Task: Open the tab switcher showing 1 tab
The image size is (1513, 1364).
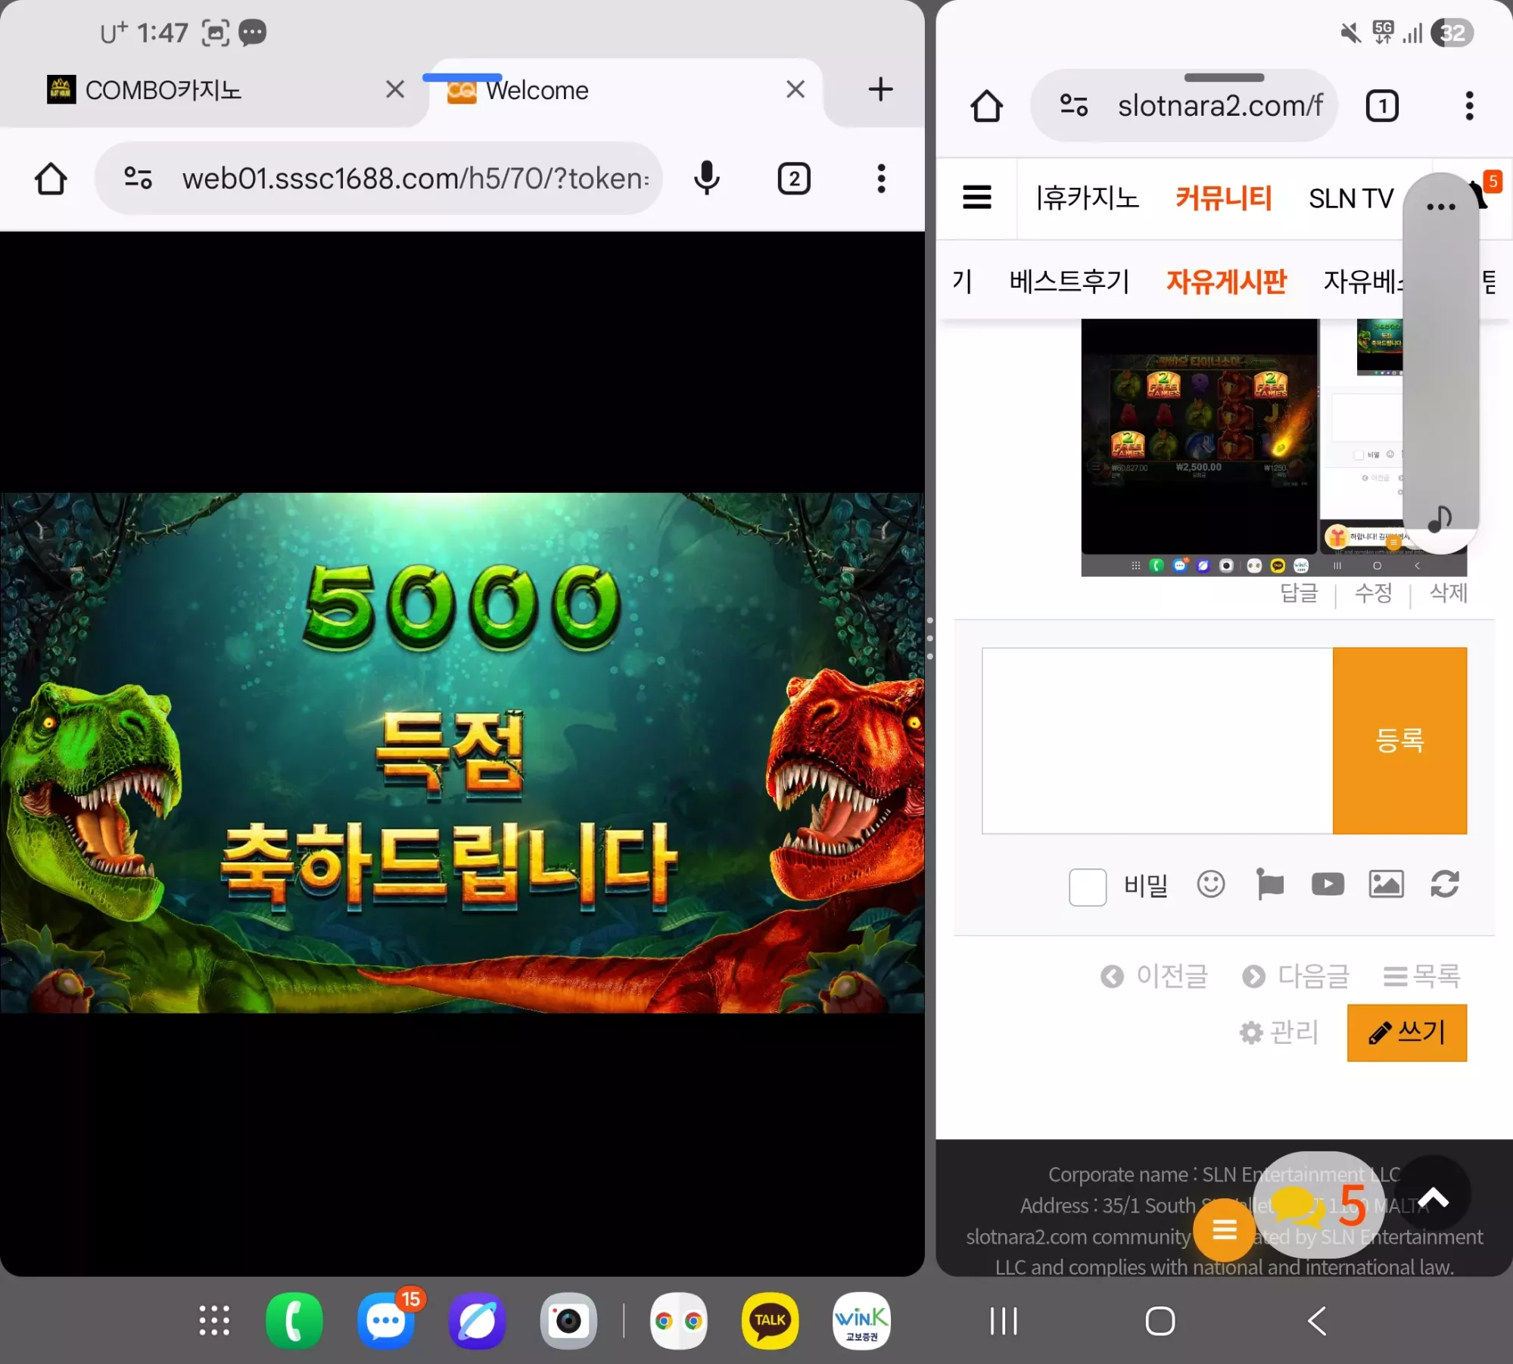Action: pos(1382,106)
